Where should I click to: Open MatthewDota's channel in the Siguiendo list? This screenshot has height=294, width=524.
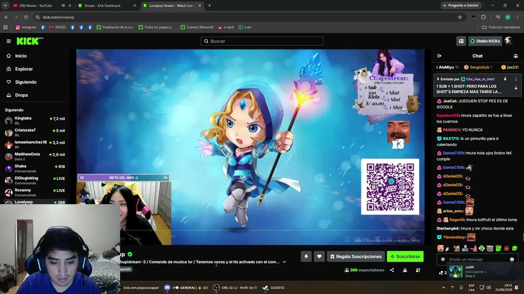pyautogui.click(x=35, y=156)
